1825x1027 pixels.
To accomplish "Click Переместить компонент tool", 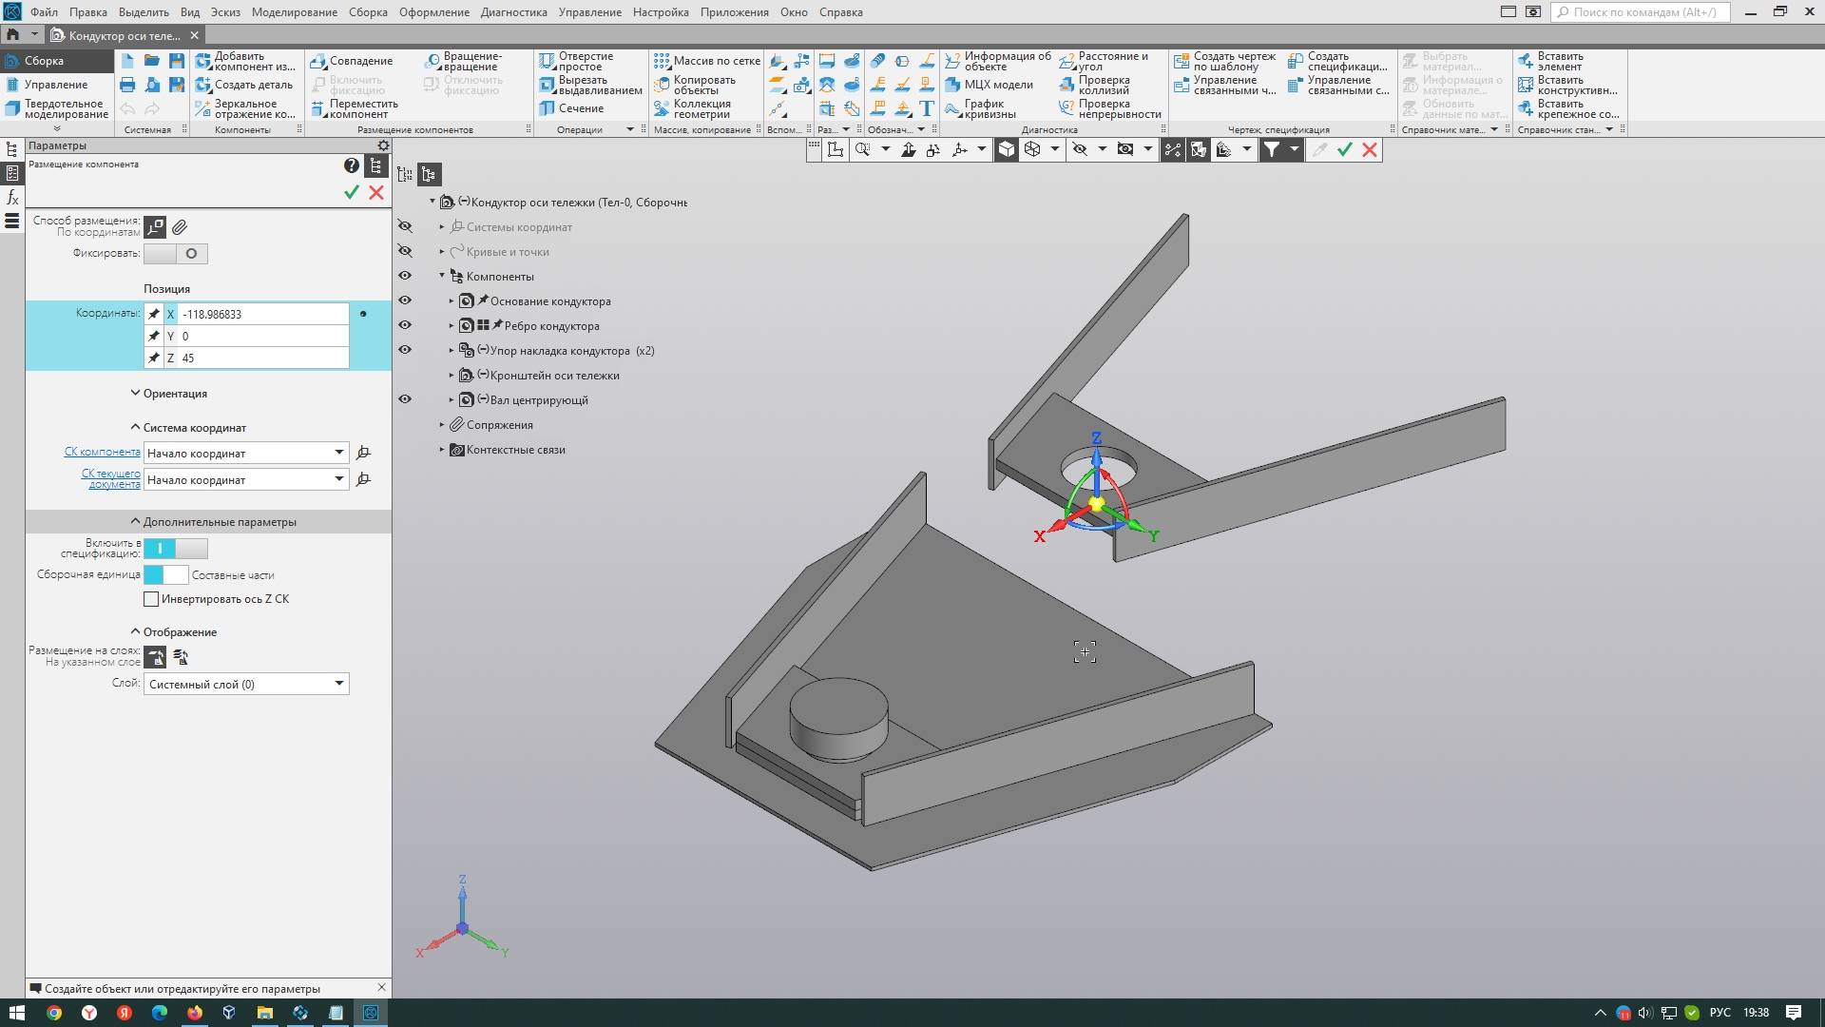I will pos(319,108).
